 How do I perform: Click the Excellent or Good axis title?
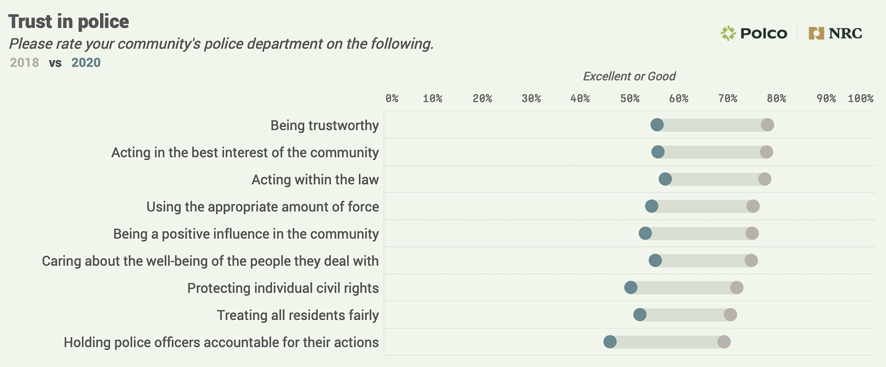pyautogui.click(x=629, y=76)
